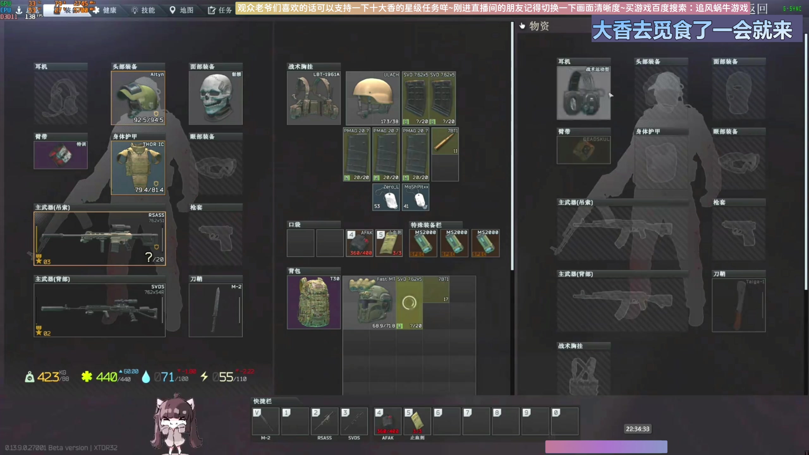Click the Fast MT helmet in backpack
The image size is (809, 455).
pos(369,303)
